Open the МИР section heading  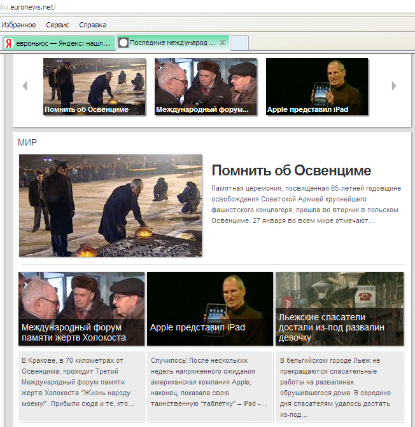point(27,142)
